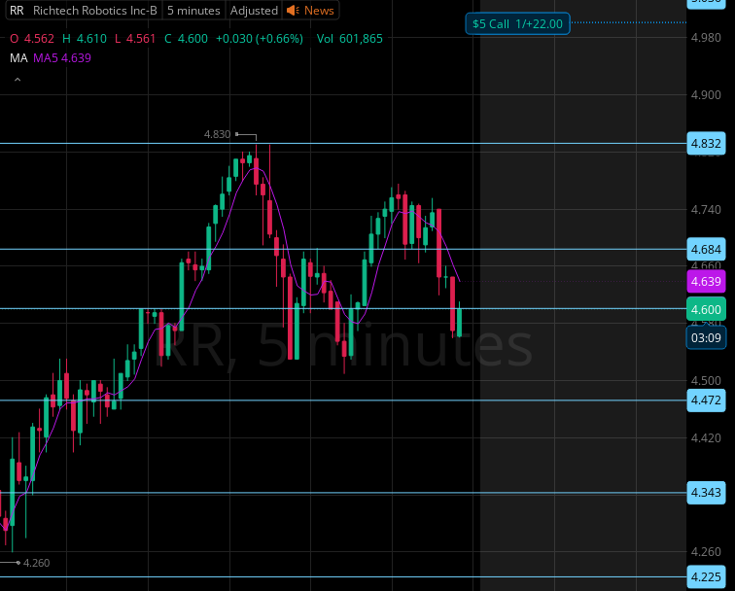Click the close value C 4.600
735x591 pixels.
pyautogui.click(x=186, y=39)
